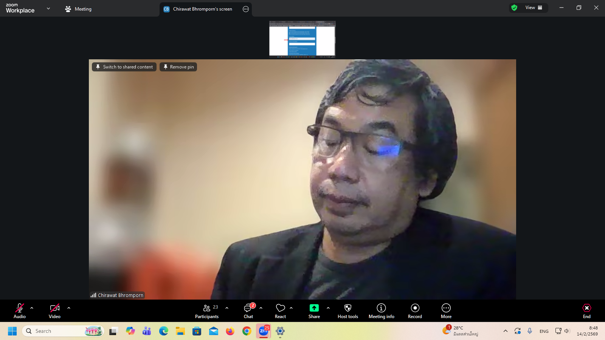Open Host tools shield icon
605x340 pixels.
pos(347,308)
